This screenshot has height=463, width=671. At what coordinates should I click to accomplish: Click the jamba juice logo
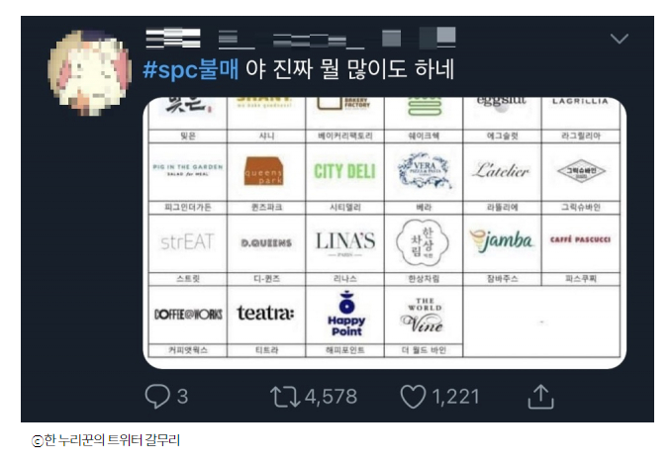[502, 241]
